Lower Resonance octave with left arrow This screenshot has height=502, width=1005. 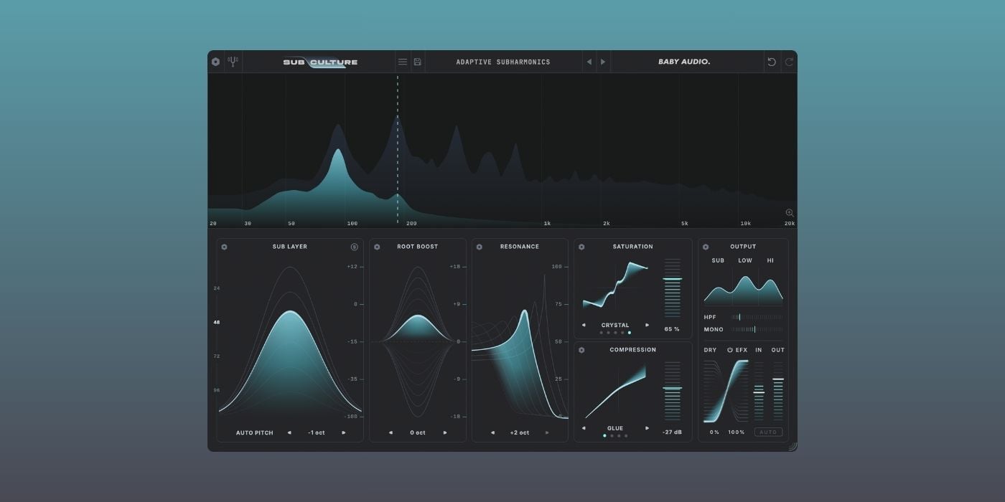coord(492,432)
